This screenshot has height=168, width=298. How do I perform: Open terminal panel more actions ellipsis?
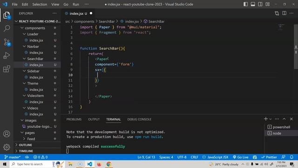[277, 119]
